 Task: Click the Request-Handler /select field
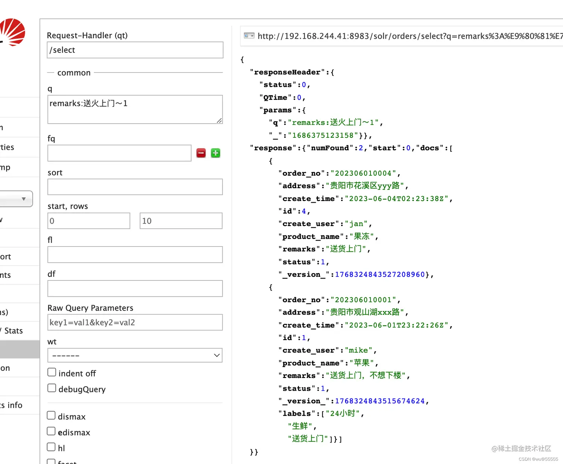pyautogui.click(x=135, y=50)
